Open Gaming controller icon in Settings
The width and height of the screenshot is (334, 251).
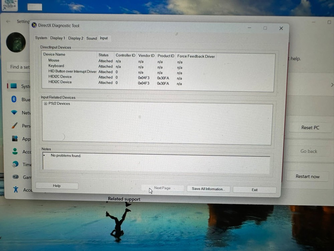point(15,177)
